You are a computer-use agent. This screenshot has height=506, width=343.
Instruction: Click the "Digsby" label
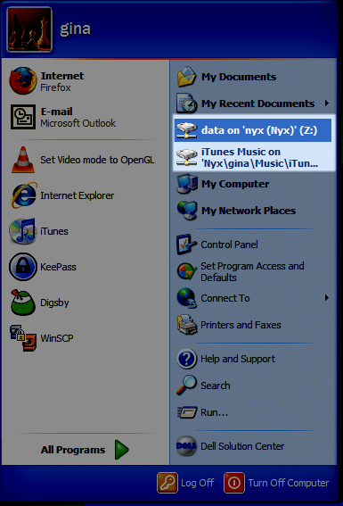pos(54,303)
